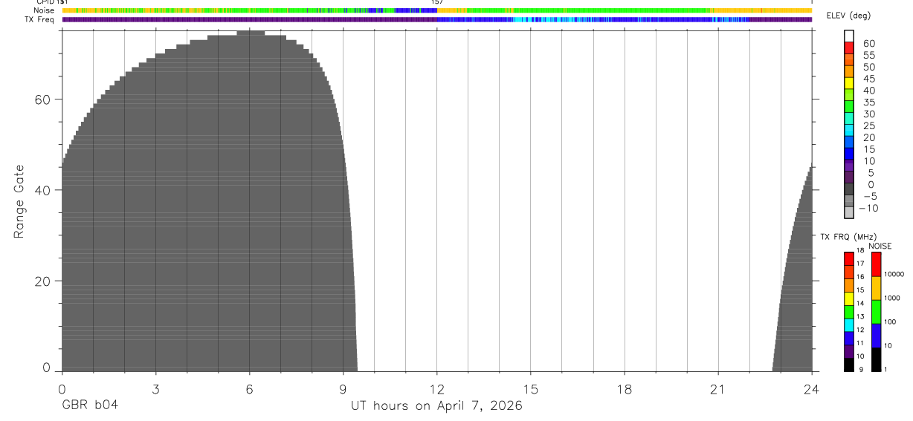
Task: Pick the cyan swatch in the ELEV legend
Action: (849, 130)
